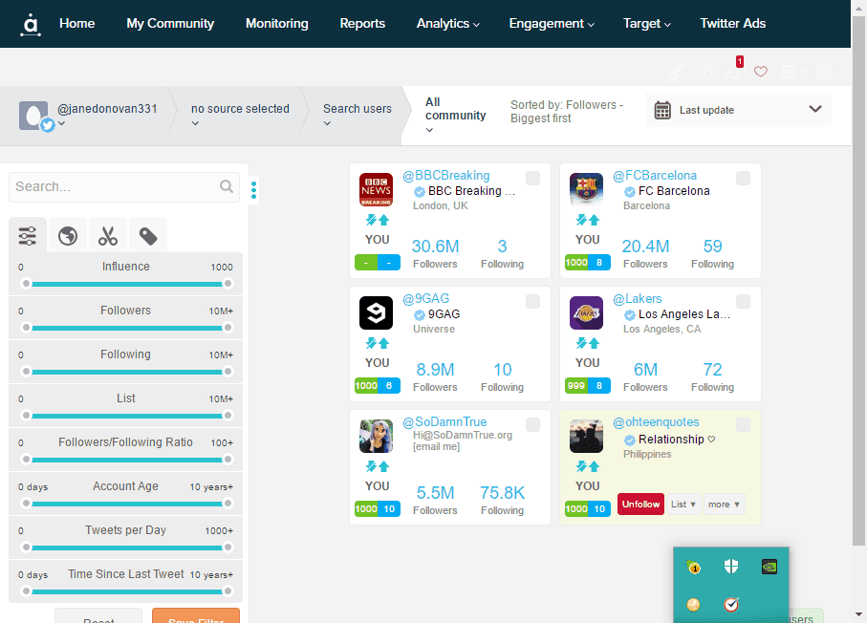Viewport: 867px width, 623px height.
Task: Open the @BBCBreaking profile link
Action: (x=445, y=175)
